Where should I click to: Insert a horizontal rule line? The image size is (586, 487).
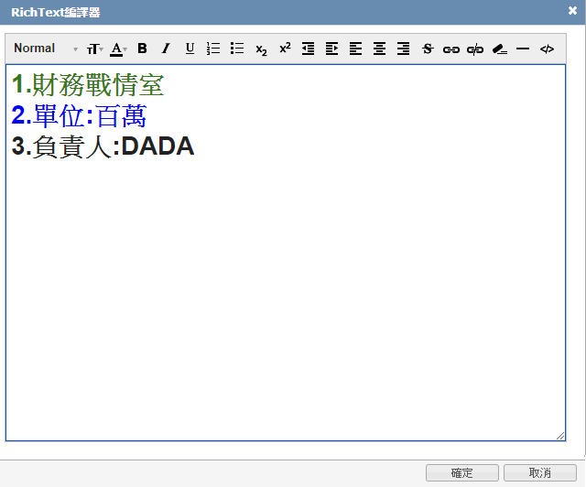coord(523,49)
